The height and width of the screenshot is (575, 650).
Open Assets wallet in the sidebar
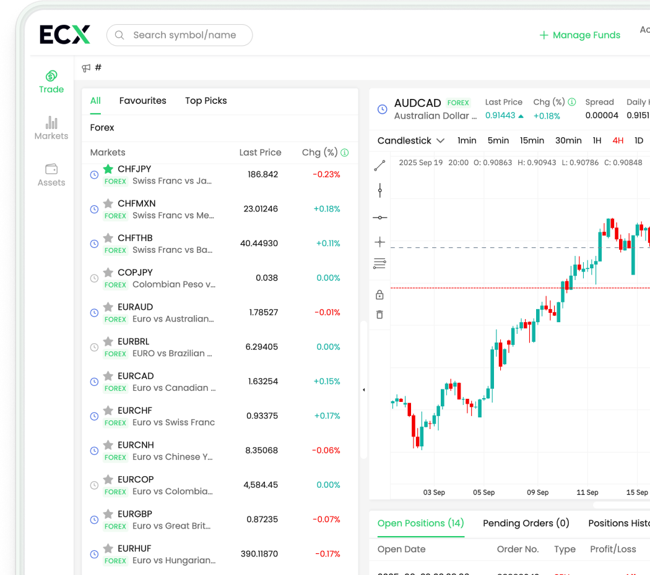[51, 175]
